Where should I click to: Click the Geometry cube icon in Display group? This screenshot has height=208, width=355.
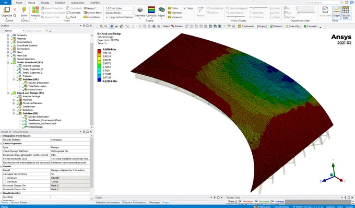click(140, 10)
